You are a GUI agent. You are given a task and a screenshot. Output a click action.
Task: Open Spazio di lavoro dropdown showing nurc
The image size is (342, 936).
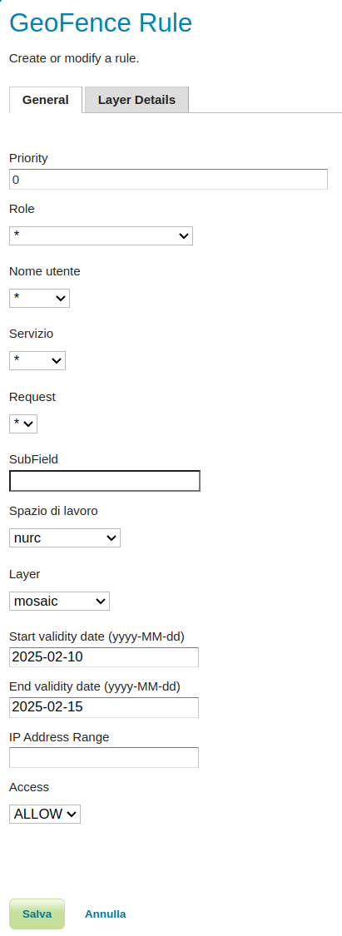point(64,537)
